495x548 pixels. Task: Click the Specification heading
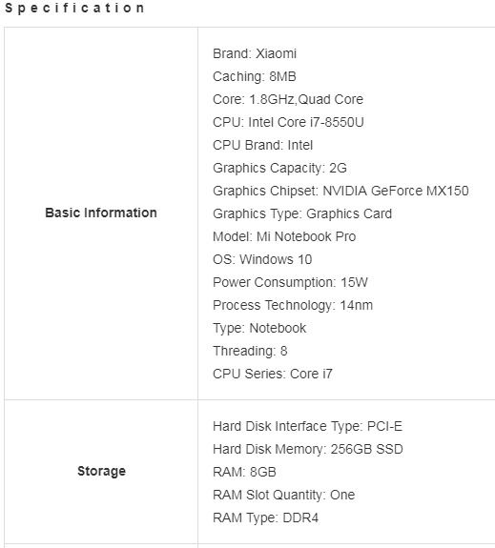[x=74, y=8]
